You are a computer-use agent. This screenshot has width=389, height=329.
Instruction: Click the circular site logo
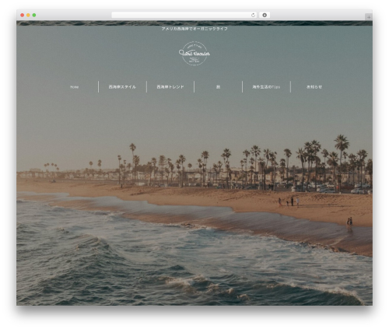click(x=194, y=54)
